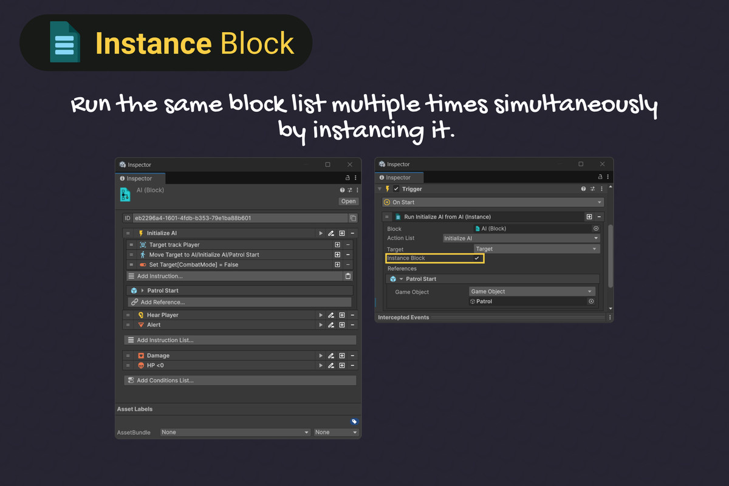Open three-dot tab menu in AI Block window
The height and width of the screenshot is (486, 729).
357,178
